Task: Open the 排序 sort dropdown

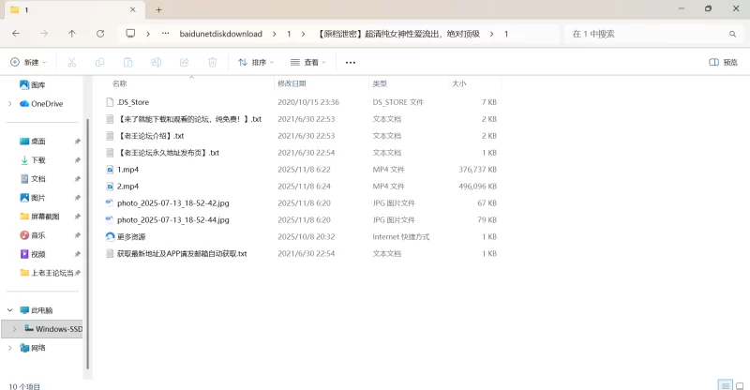Action: pos(255,63)
